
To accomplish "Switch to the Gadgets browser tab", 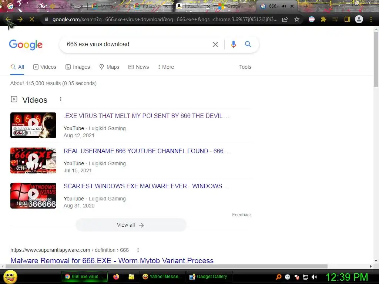I will point(234,6).
